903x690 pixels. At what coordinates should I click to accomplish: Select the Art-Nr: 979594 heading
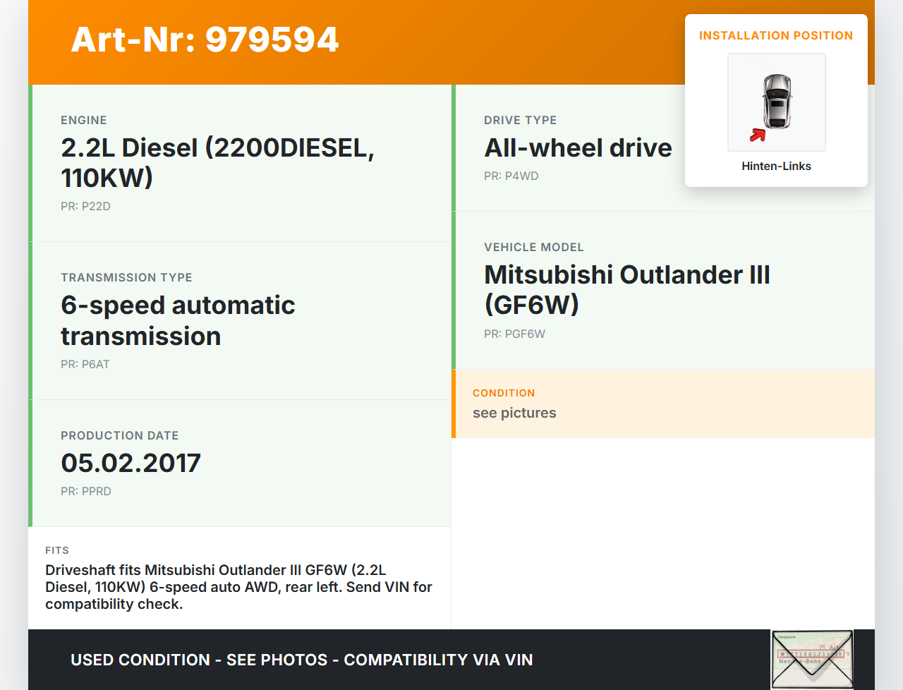205,40
